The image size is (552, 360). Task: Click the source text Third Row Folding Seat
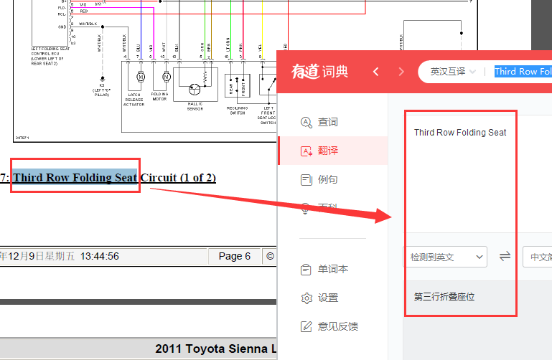tap(460, 133)
